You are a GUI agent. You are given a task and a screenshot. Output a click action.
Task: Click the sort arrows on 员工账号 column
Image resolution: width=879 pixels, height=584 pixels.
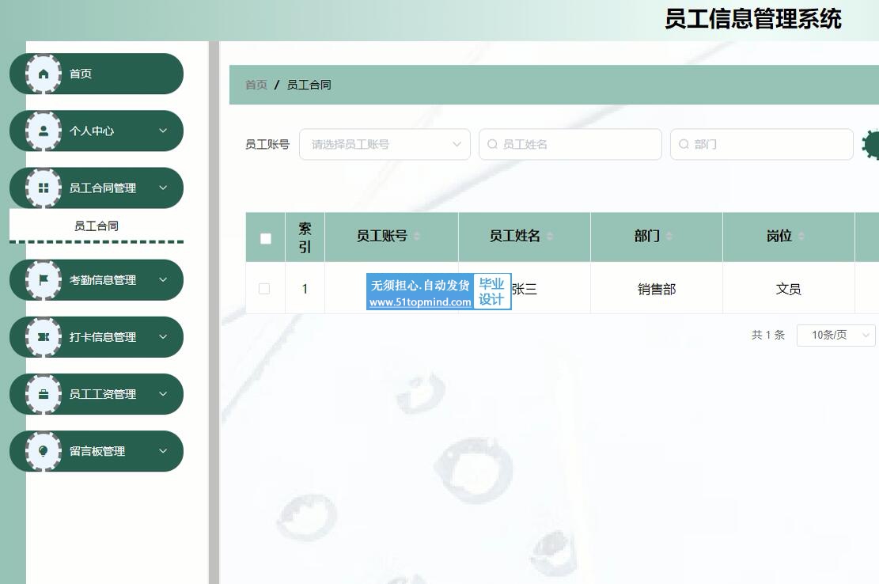point(416,237)
